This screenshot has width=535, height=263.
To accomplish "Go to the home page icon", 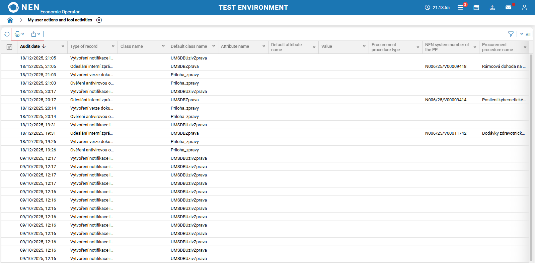I will point(10,20).
